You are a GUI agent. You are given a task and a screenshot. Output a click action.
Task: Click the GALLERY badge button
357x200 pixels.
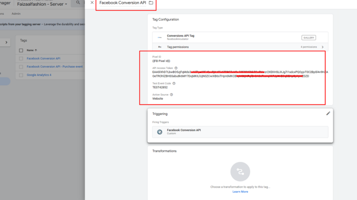pos(309,37)
